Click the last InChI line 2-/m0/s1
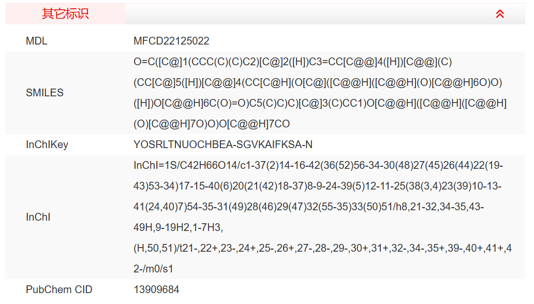 tap(154, 269)
